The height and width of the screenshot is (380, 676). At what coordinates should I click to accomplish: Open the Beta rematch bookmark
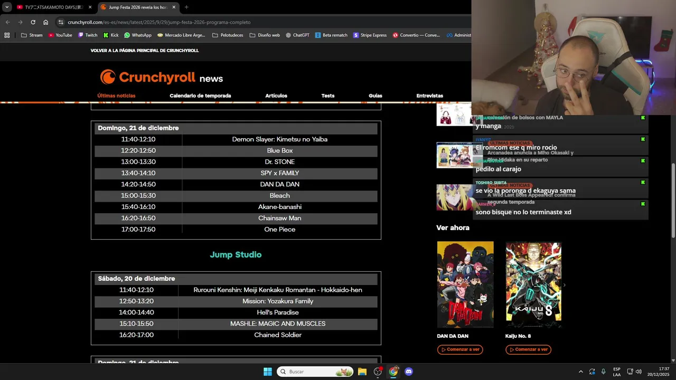pyautogui.click(x=331, y=35)
